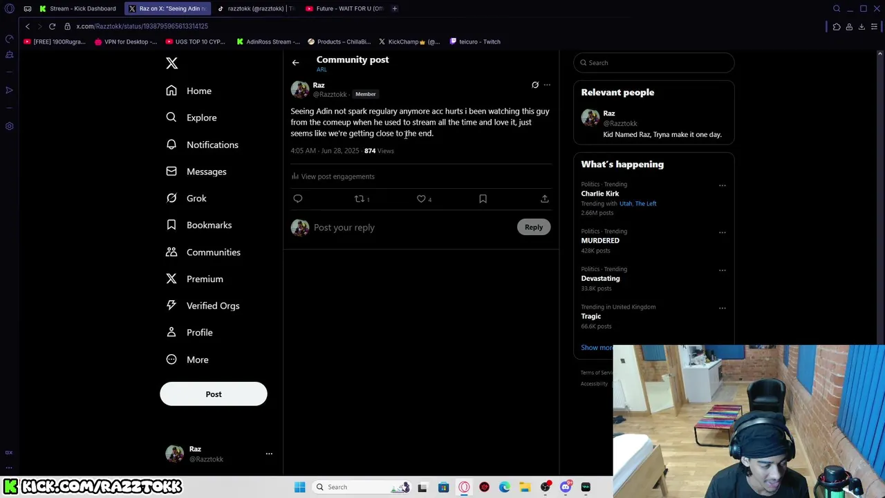Click the Reply button
885x498 pixels.
tap(534, 227)
